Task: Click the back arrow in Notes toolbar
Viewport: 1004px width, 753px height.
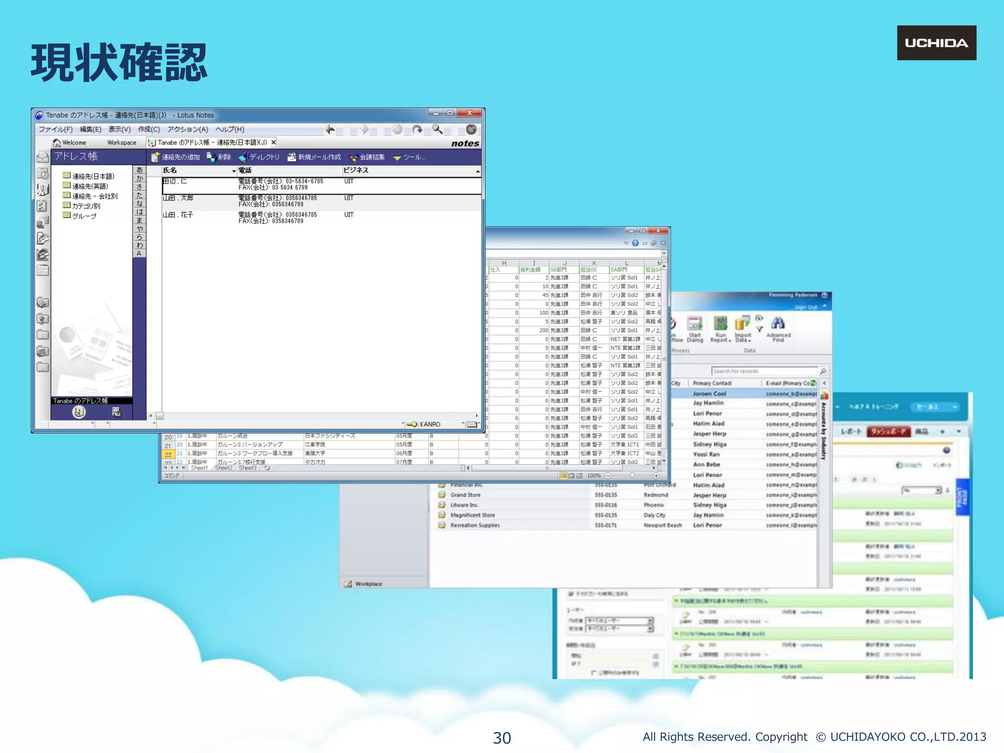Action: pos(330,129)
